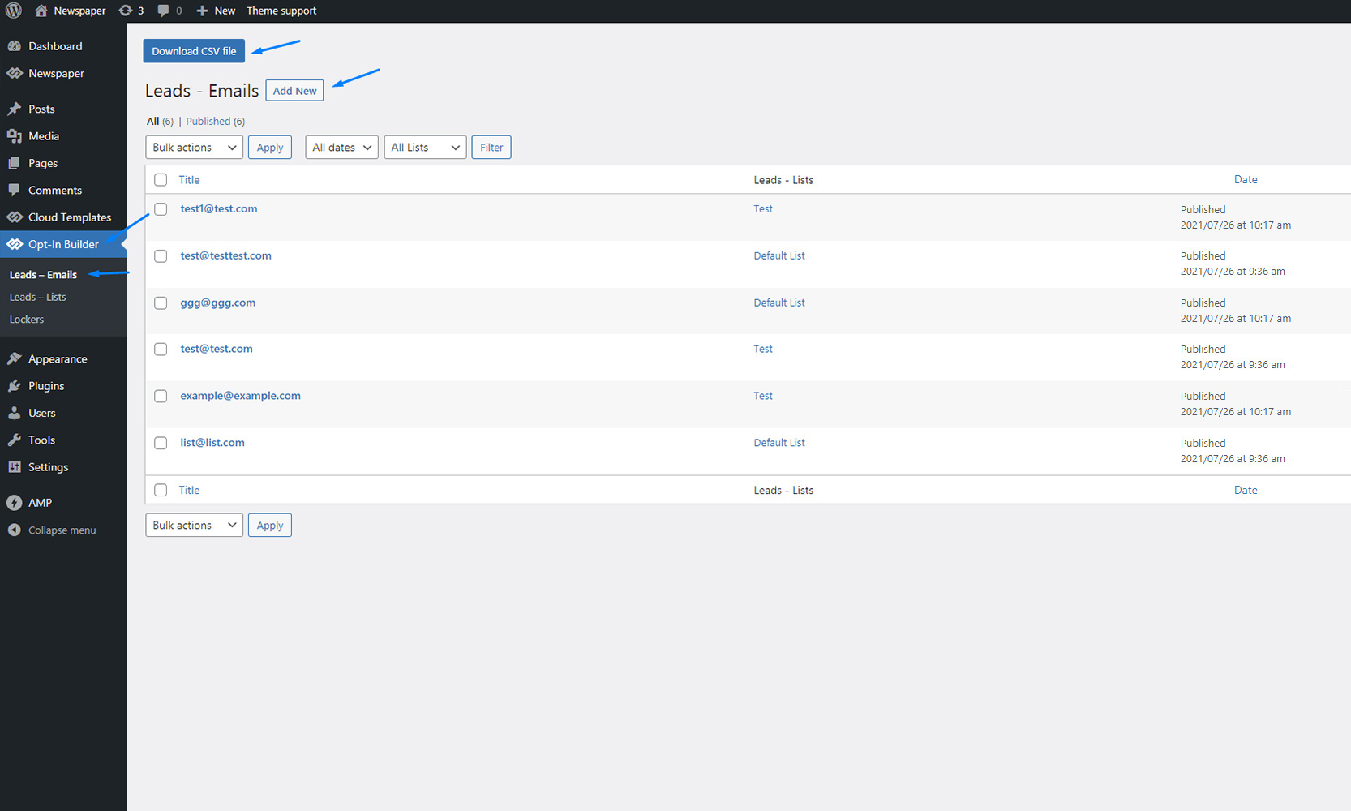Tick the select-all checkbox in table header
The image size is (1351, 811).
161,180
